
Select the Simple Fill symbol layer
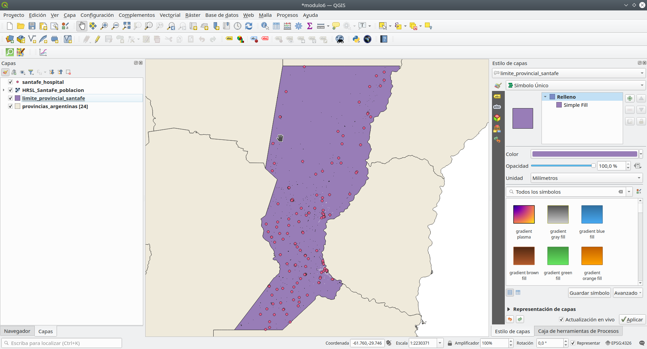point(575,105)
